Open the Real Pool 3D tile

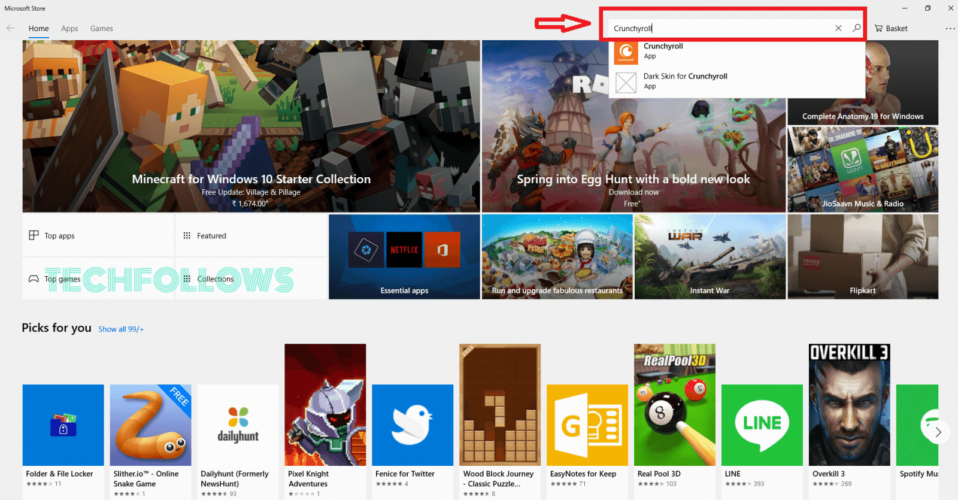click(x=675, y=405)
